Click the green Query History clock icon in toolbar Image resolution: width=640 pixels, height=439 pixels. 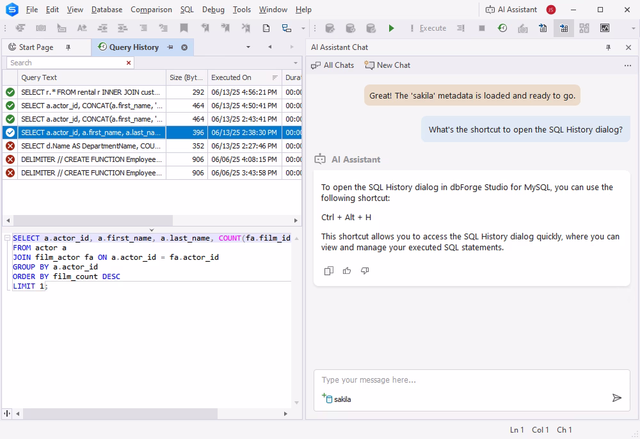point(502,28)
